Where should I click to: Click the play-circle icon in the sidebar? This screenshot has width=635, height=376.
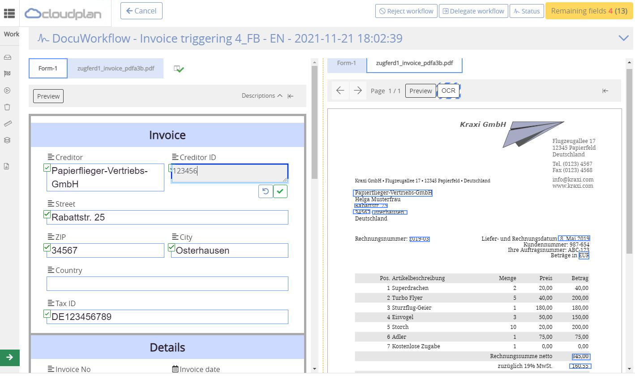click(10, 90)
